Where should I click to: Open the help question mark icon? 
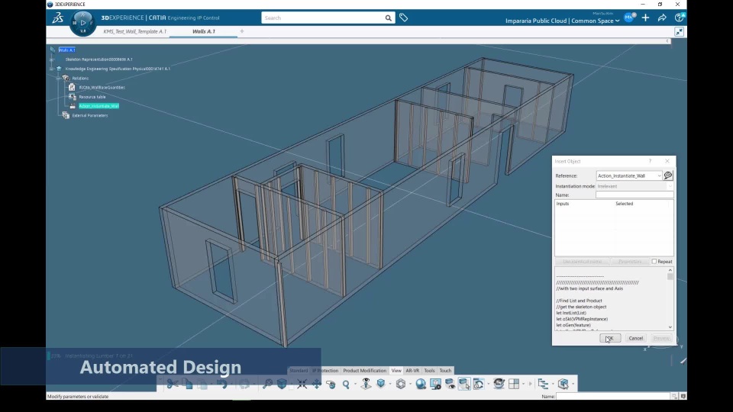680,18
